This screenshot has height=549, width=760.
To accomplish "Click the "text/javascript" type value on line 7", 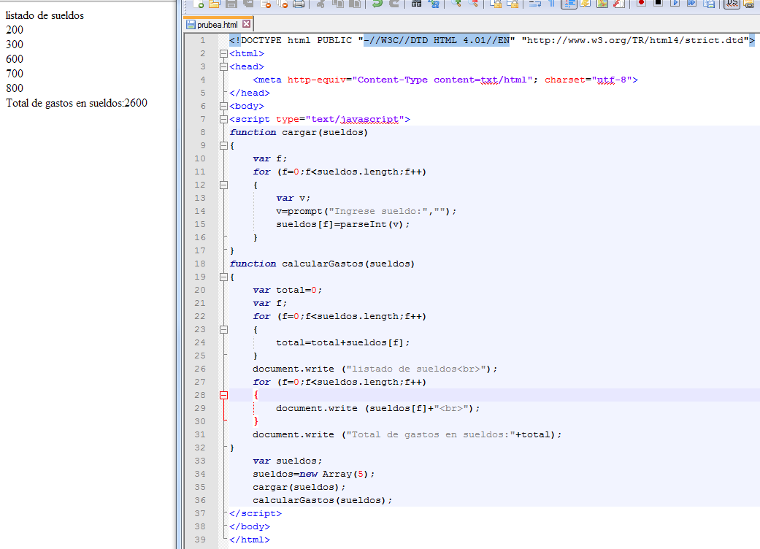I will click(x=355, y=119).
